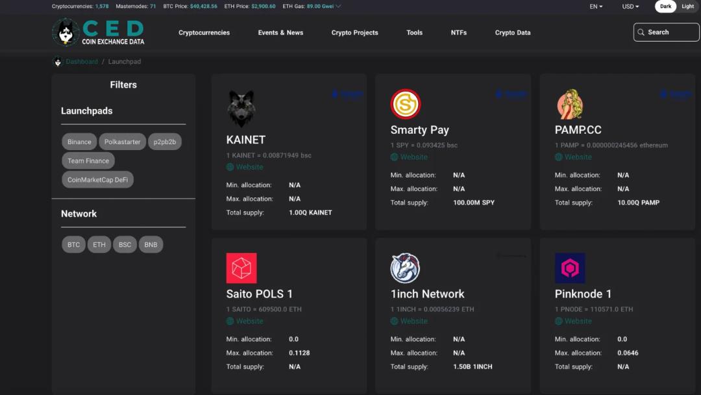Click the ETH Price $2,900.60 value
The width and height of the screenshot is (701, 395).
click(264, 6)
